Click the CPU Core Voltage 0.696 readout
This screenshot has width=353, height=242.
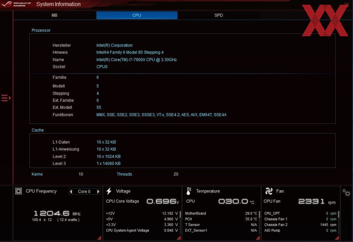(163, 202)
